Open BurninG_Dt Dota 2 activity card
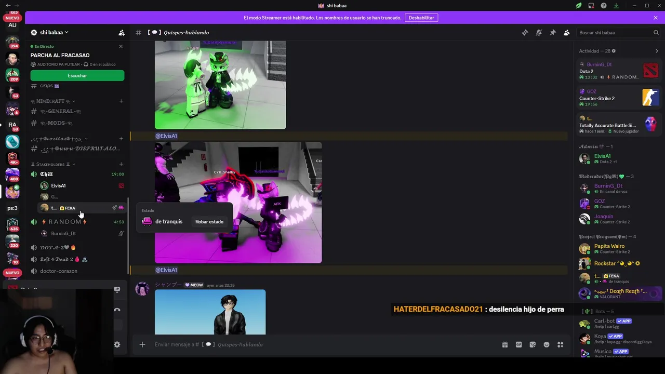Image resolution: width=665 pixels, height=374 pixels. point(619,71)
